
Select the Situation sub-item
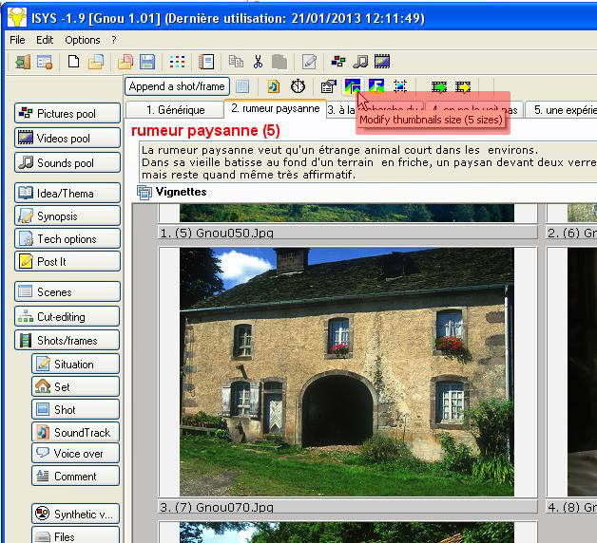pos(75,365)
